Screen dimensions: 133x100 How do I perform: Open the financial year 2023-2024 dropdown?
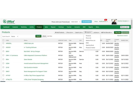tap(76, 22)
